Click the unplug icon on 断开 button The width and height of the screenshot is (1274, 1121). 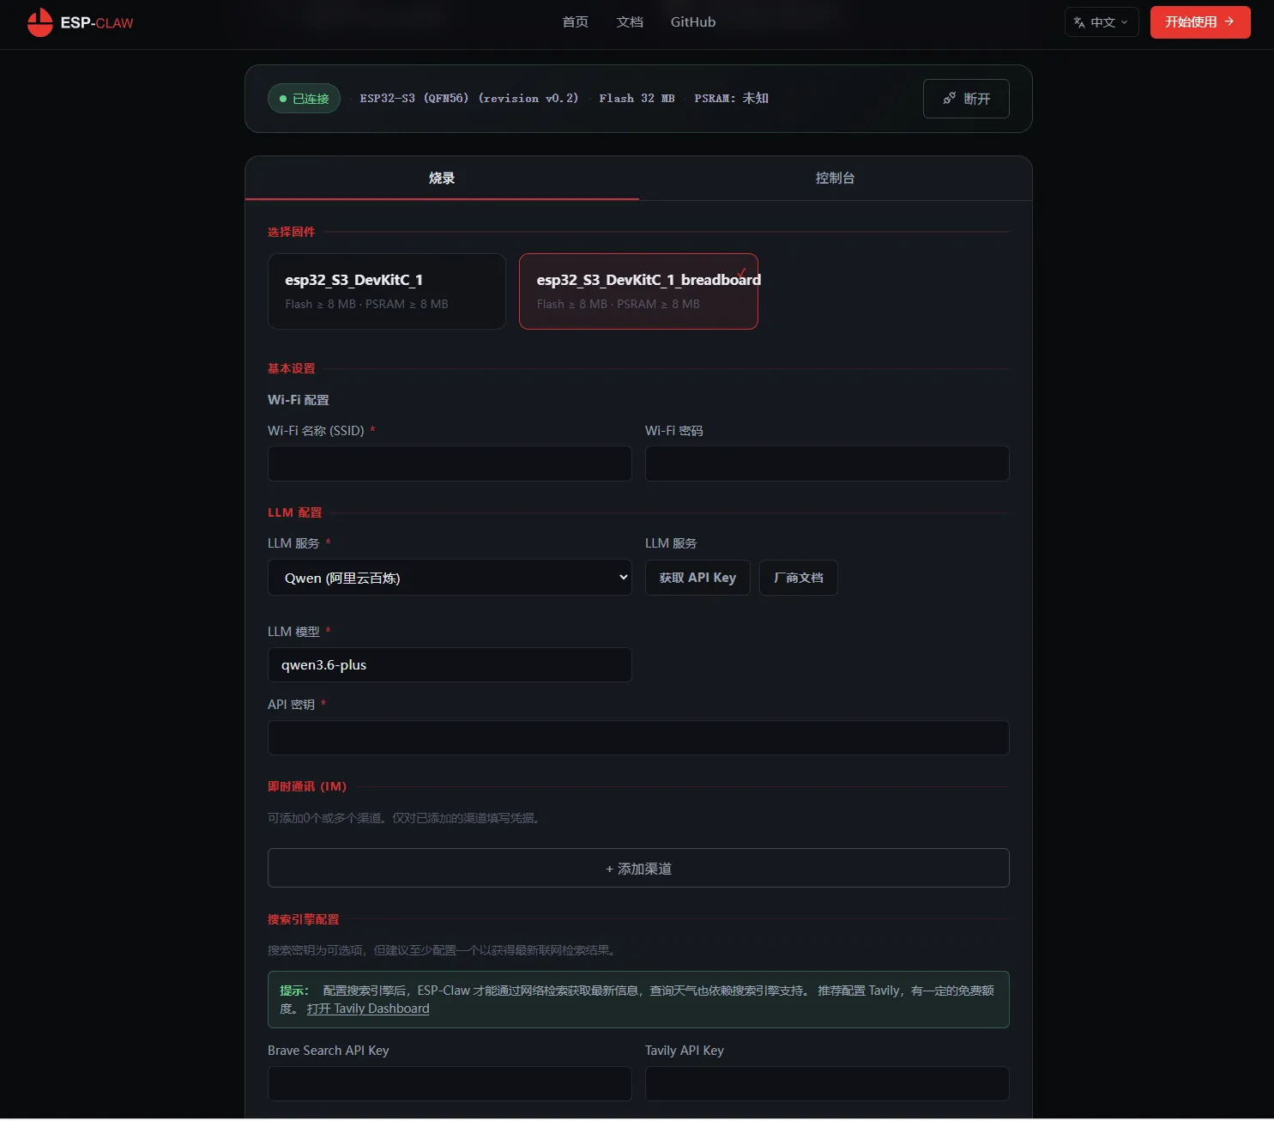pyautogui.click(x=949, y=99)
